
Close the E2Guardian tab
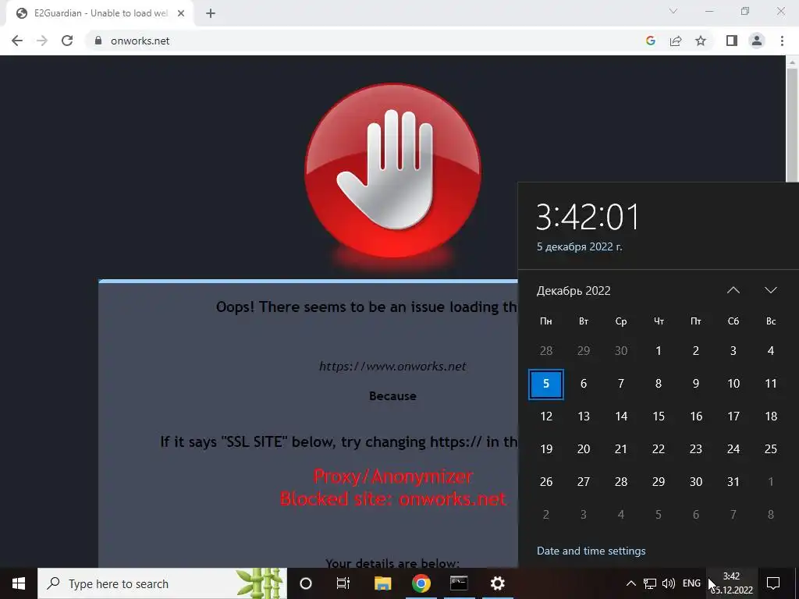tap(181, 13)
